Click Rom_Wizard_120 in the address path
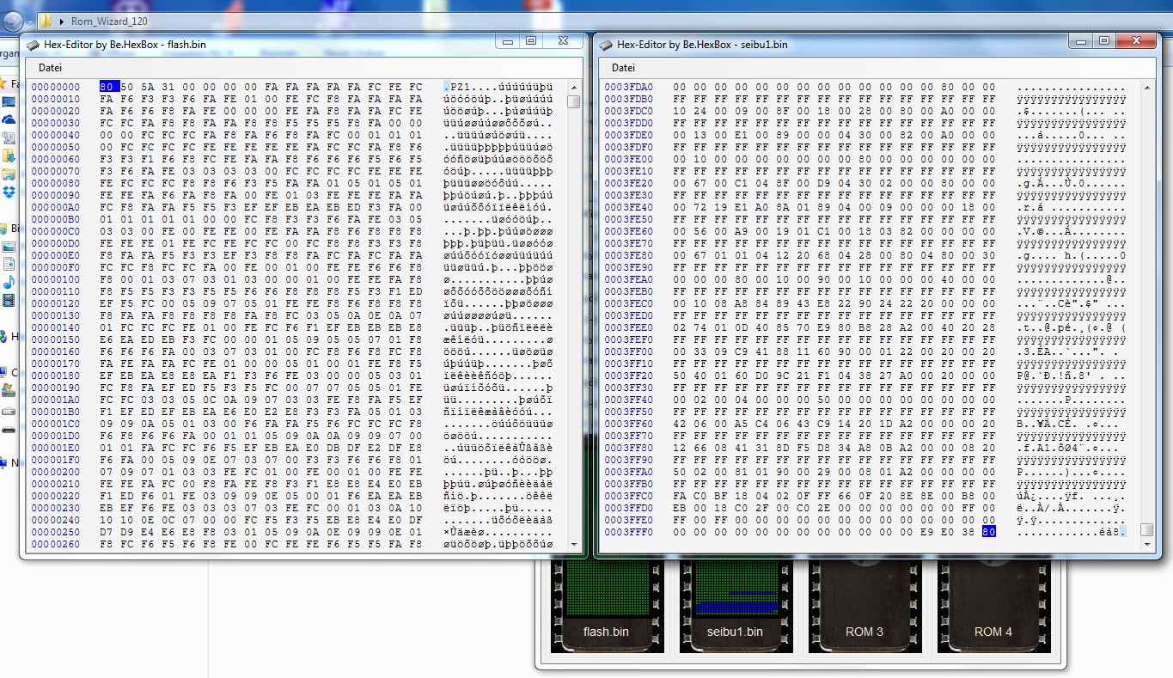The width and height of the screenshot is (1173, 678). pyautogui.click(x=102, y=21)
